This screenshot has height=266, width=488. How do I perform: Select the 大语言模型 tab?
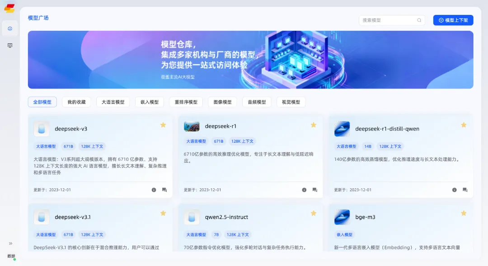pos(113,102)
